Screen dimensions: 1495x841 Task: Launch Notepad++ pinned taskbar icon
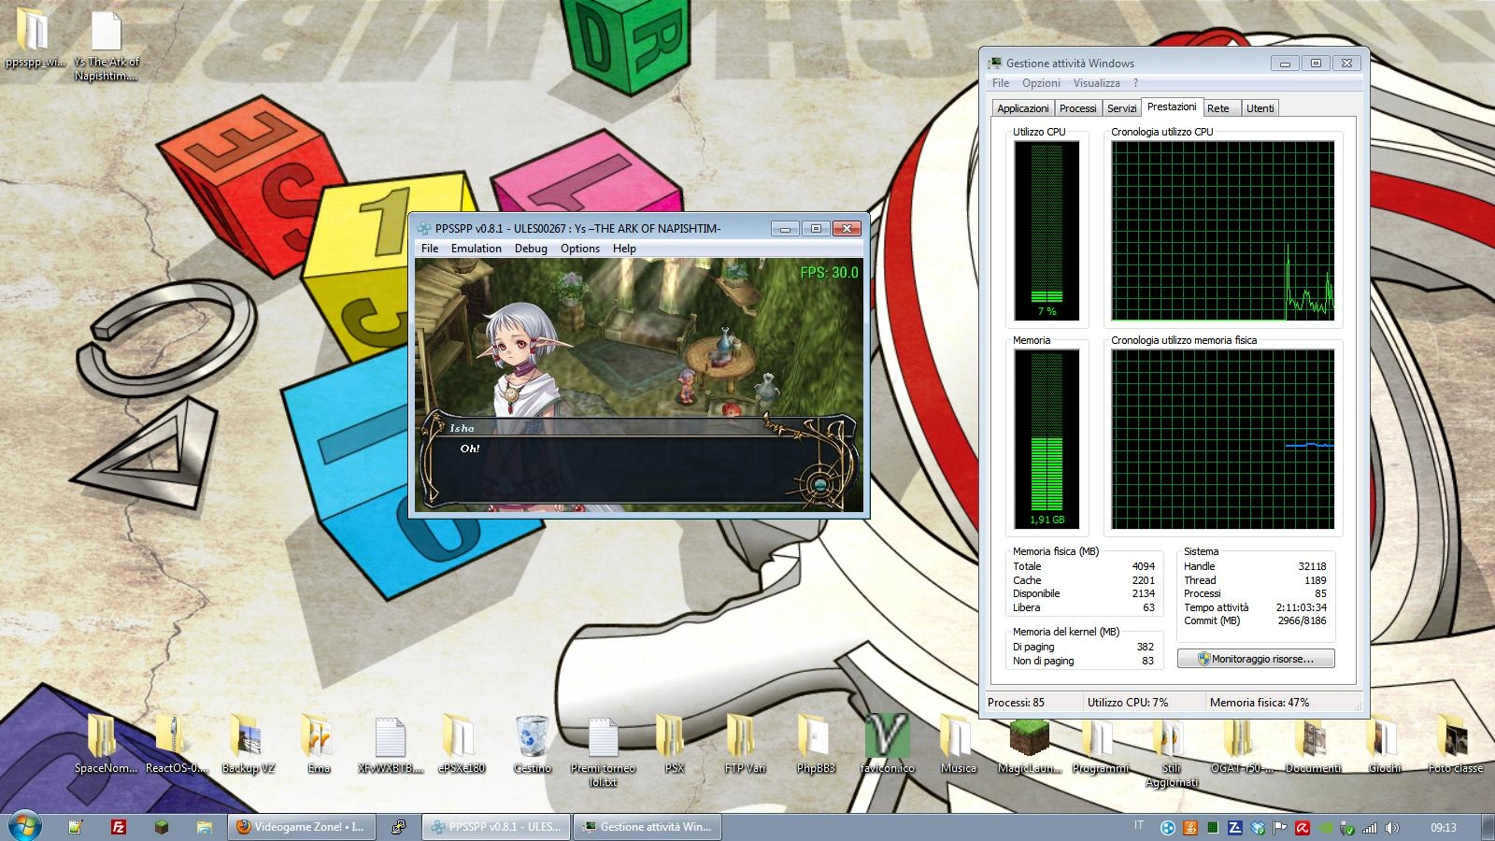(76, 827)
